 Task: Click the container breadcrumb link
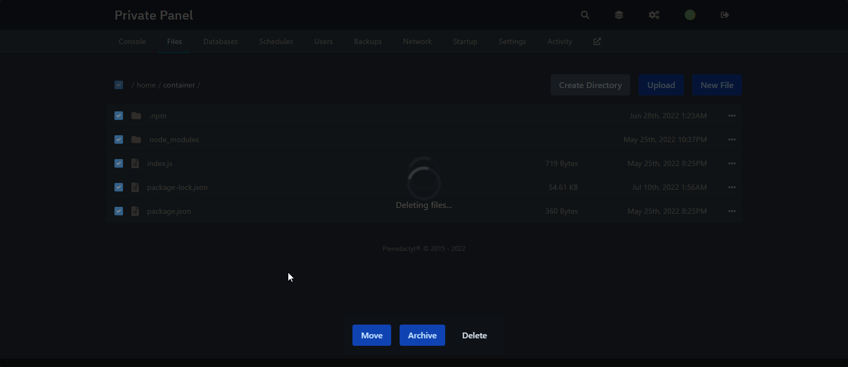pyautogui.click(x=179, y=85)
